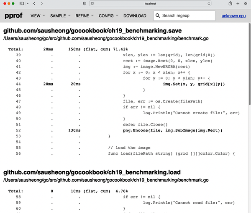The image size is (251, 213).
Task: Open a new tab with plus icon
Action: (x=238, y=3)
